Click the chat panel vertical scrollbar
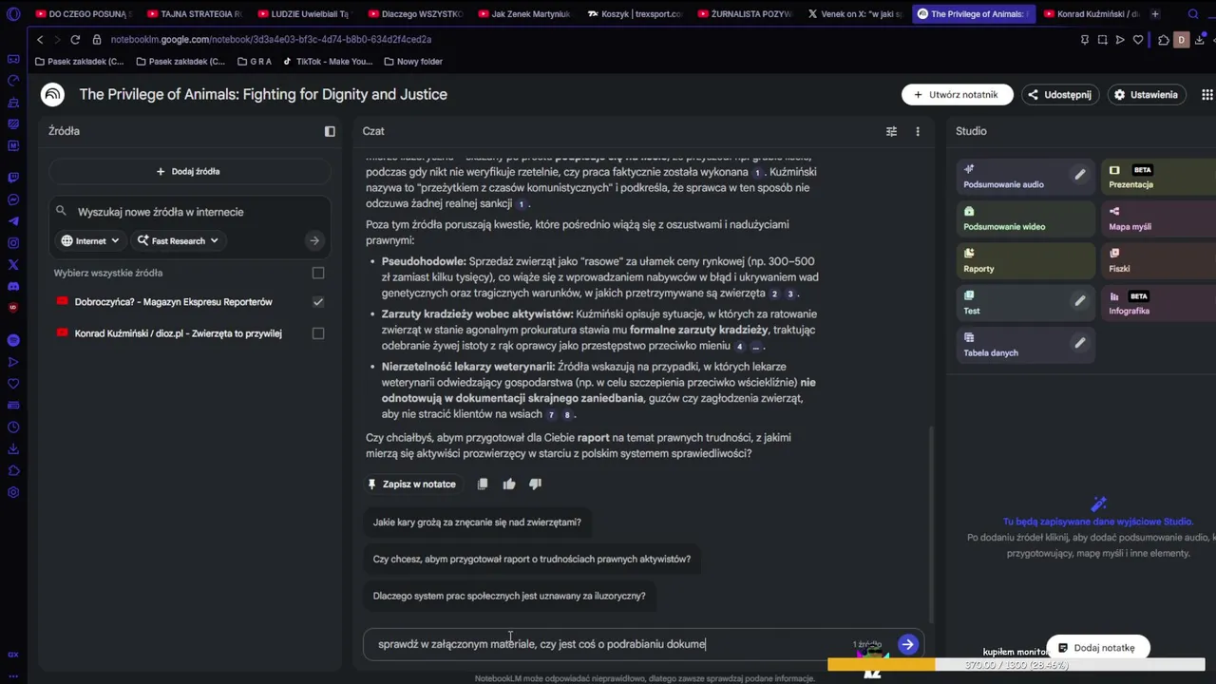Image resolution: width=1216 pixels, height=684 pixels. coord(931,522)
